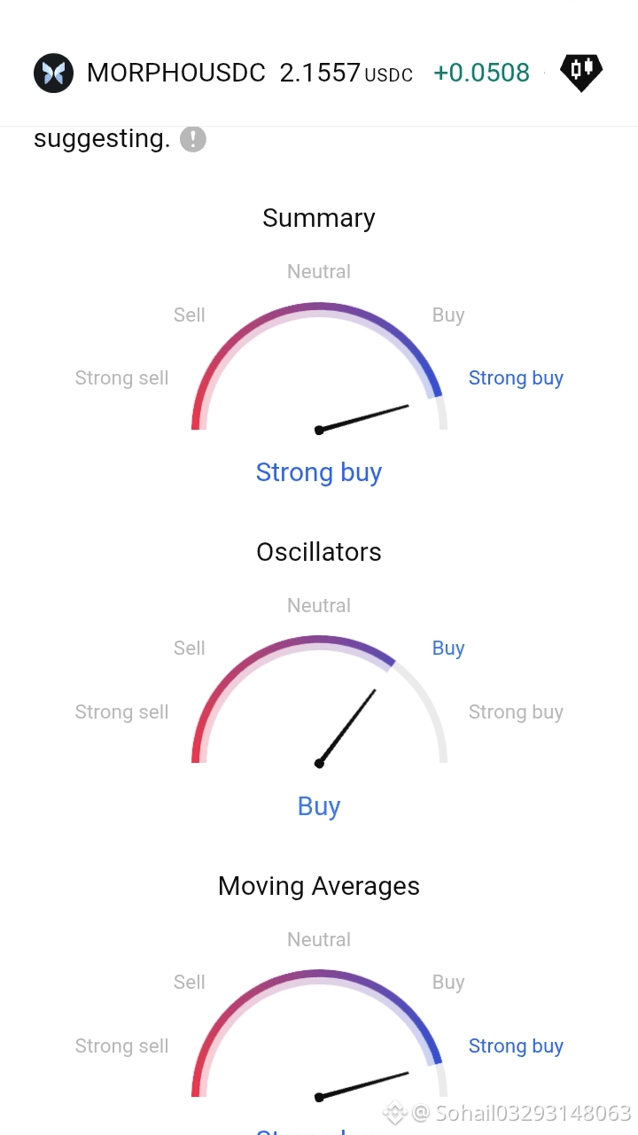Tap the Summary section heading
Viewport: 638px width, 1135px height.
319,218
